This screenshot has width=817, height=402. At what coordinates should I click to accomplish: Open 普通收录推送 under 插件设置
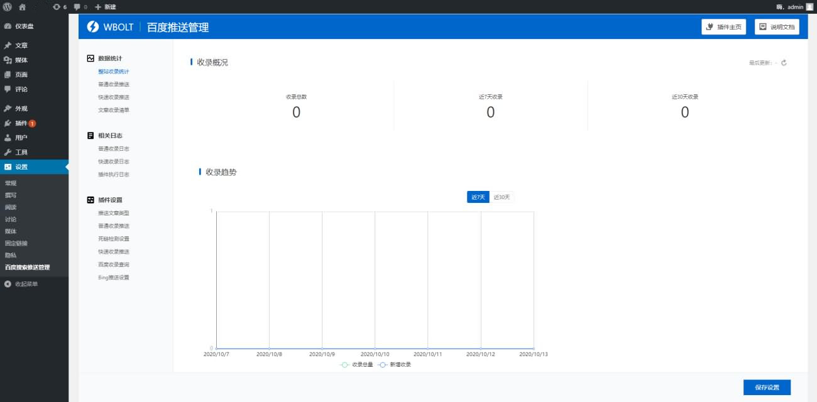pyautogui.click(x=114, y=226)
